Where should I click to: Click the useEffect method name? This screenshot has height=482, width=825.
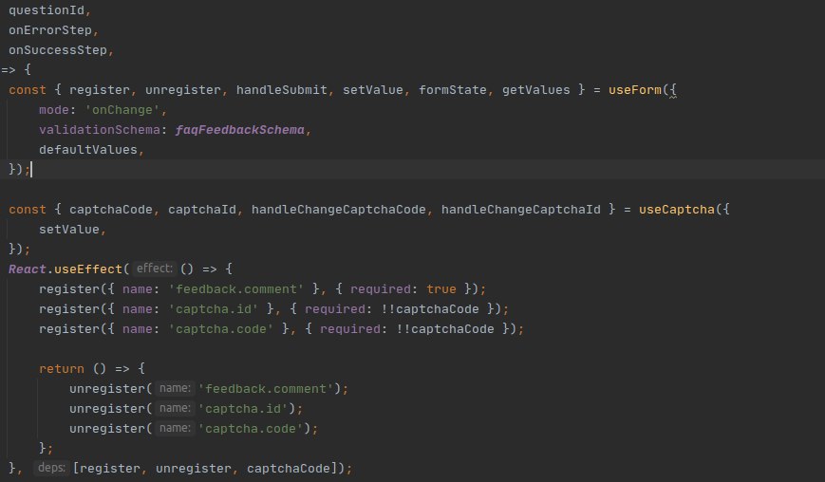pyautogui.click(x=88, y=269)
